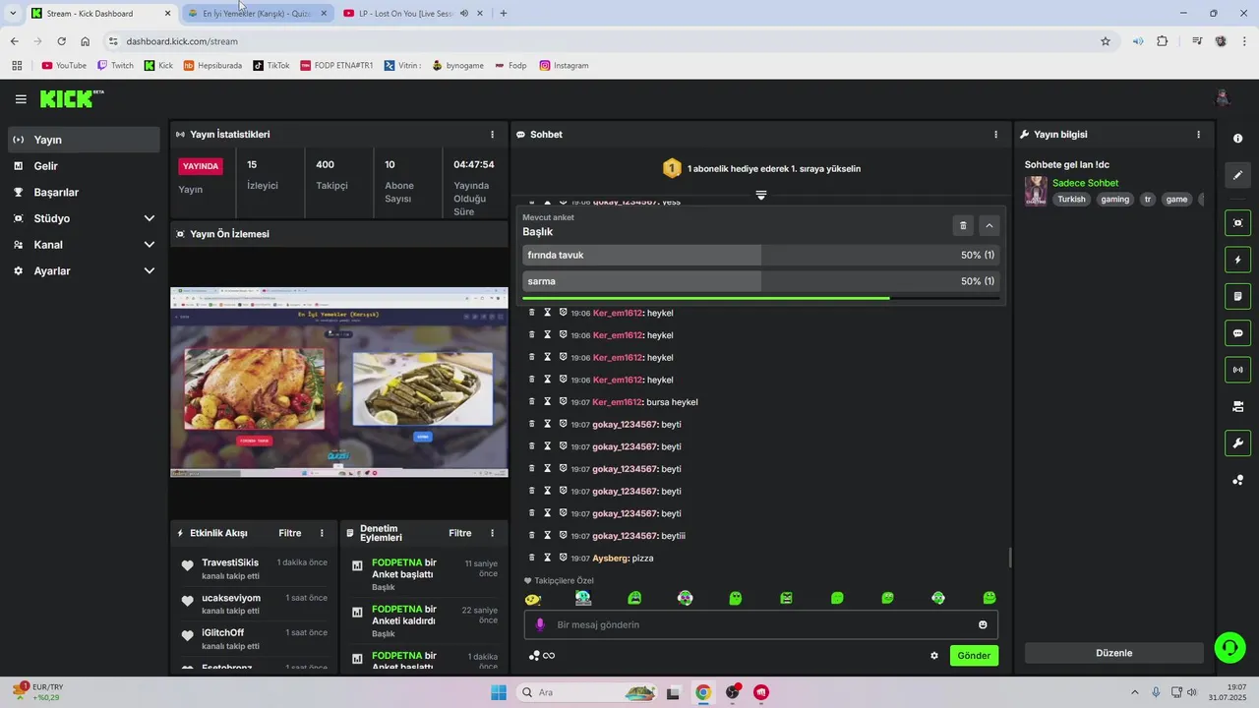This screenshot has height=708, width=1259.
Task: Toggle the bottom dots icon in right sidebar
Action: click(x=1237, y=480)
